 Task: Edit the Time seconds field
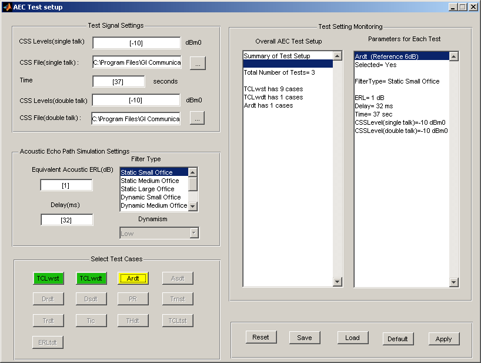118,82
